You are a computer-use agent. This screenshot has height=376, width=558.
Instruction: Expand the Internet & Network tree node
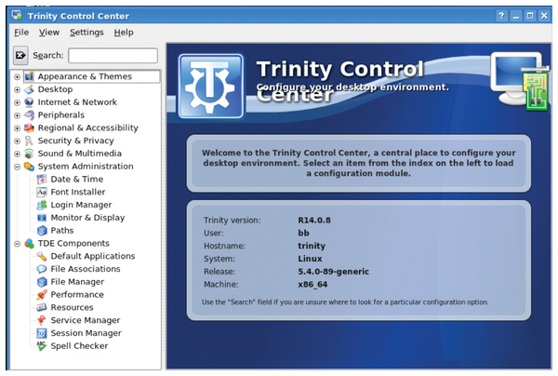tap(17, 102)
